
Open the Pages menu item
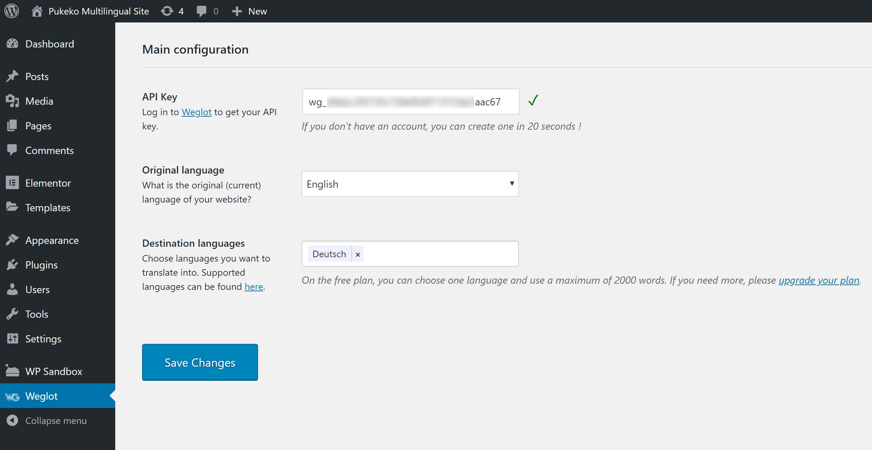58,126
